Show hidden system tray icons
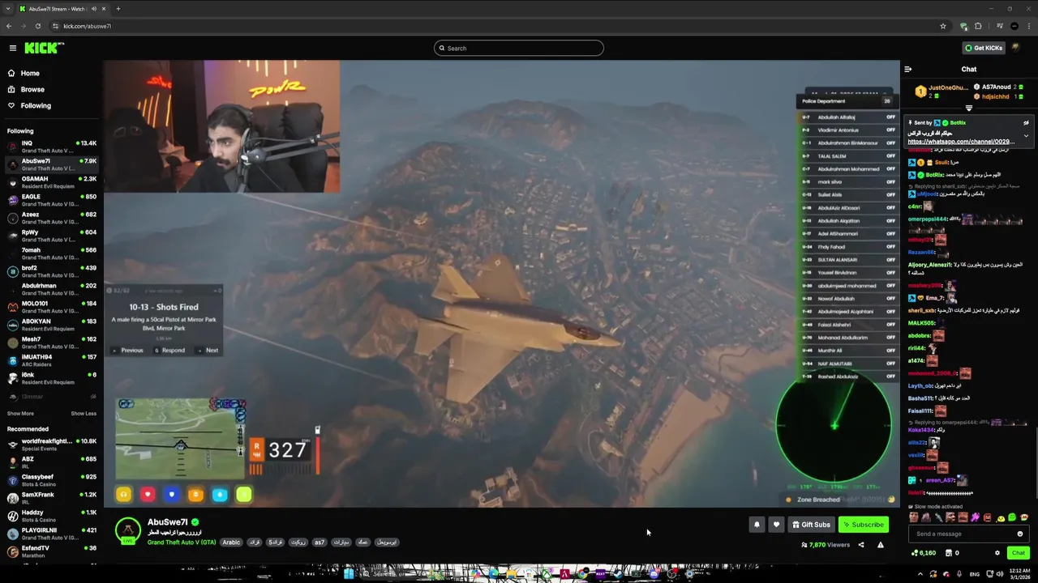This screenshot has height=583, width=1038. point(920,574)
